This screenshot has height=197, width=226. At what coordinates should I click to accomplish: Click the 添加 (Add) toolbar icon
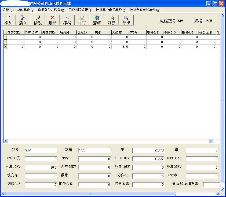coord(8,20)
